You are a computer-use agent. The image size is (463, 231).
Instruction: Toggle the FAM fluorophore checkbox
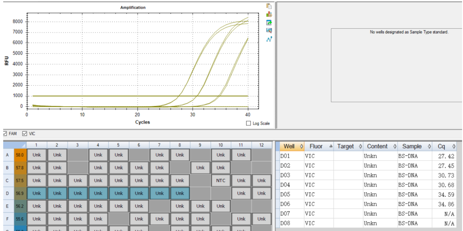tap(5, 134)
